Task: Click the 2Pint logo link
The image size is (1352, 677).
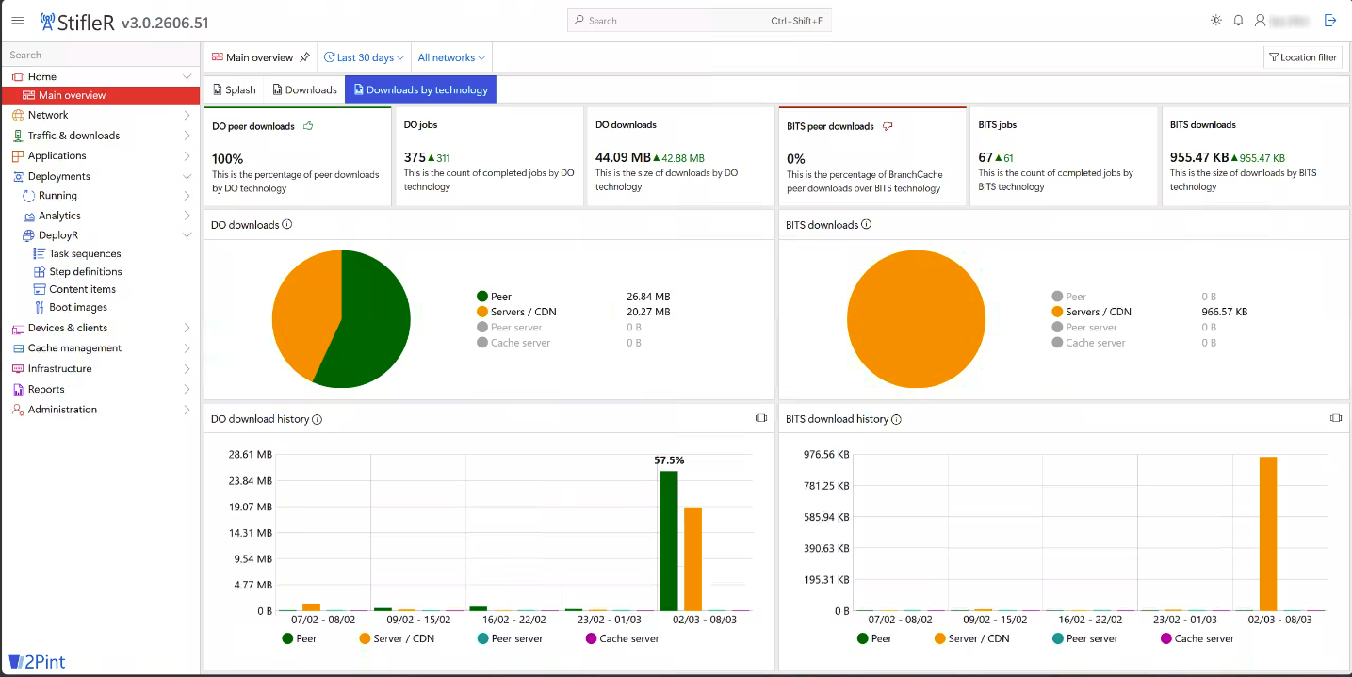Action: coord(38,662)
